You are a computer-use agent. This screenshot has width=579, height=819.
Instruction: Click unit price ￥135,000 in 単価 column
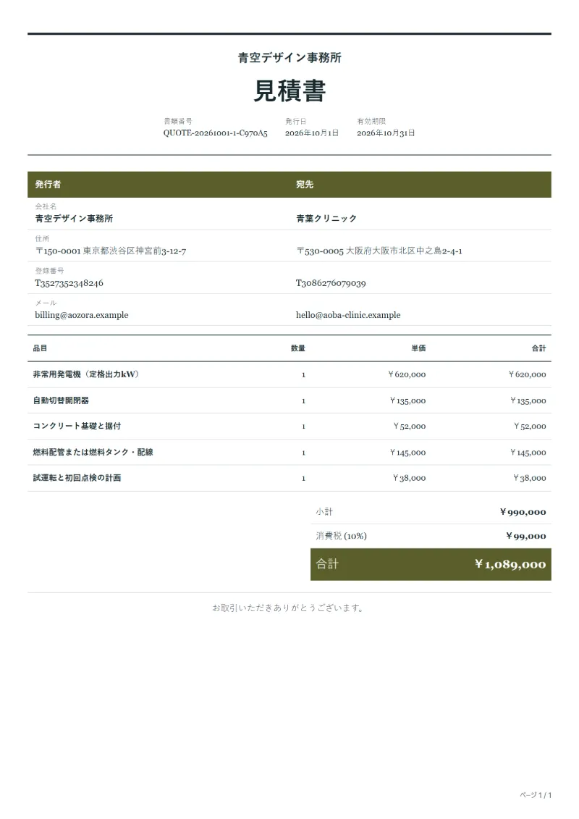tap(407, 400)
